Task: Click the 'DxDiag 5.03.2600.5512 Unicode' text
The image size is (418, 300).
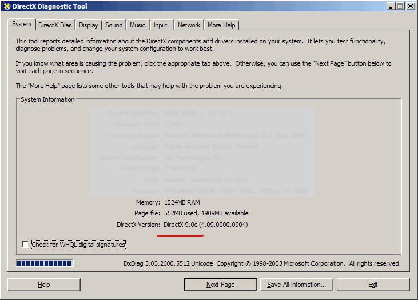Action: coord(168,263)
